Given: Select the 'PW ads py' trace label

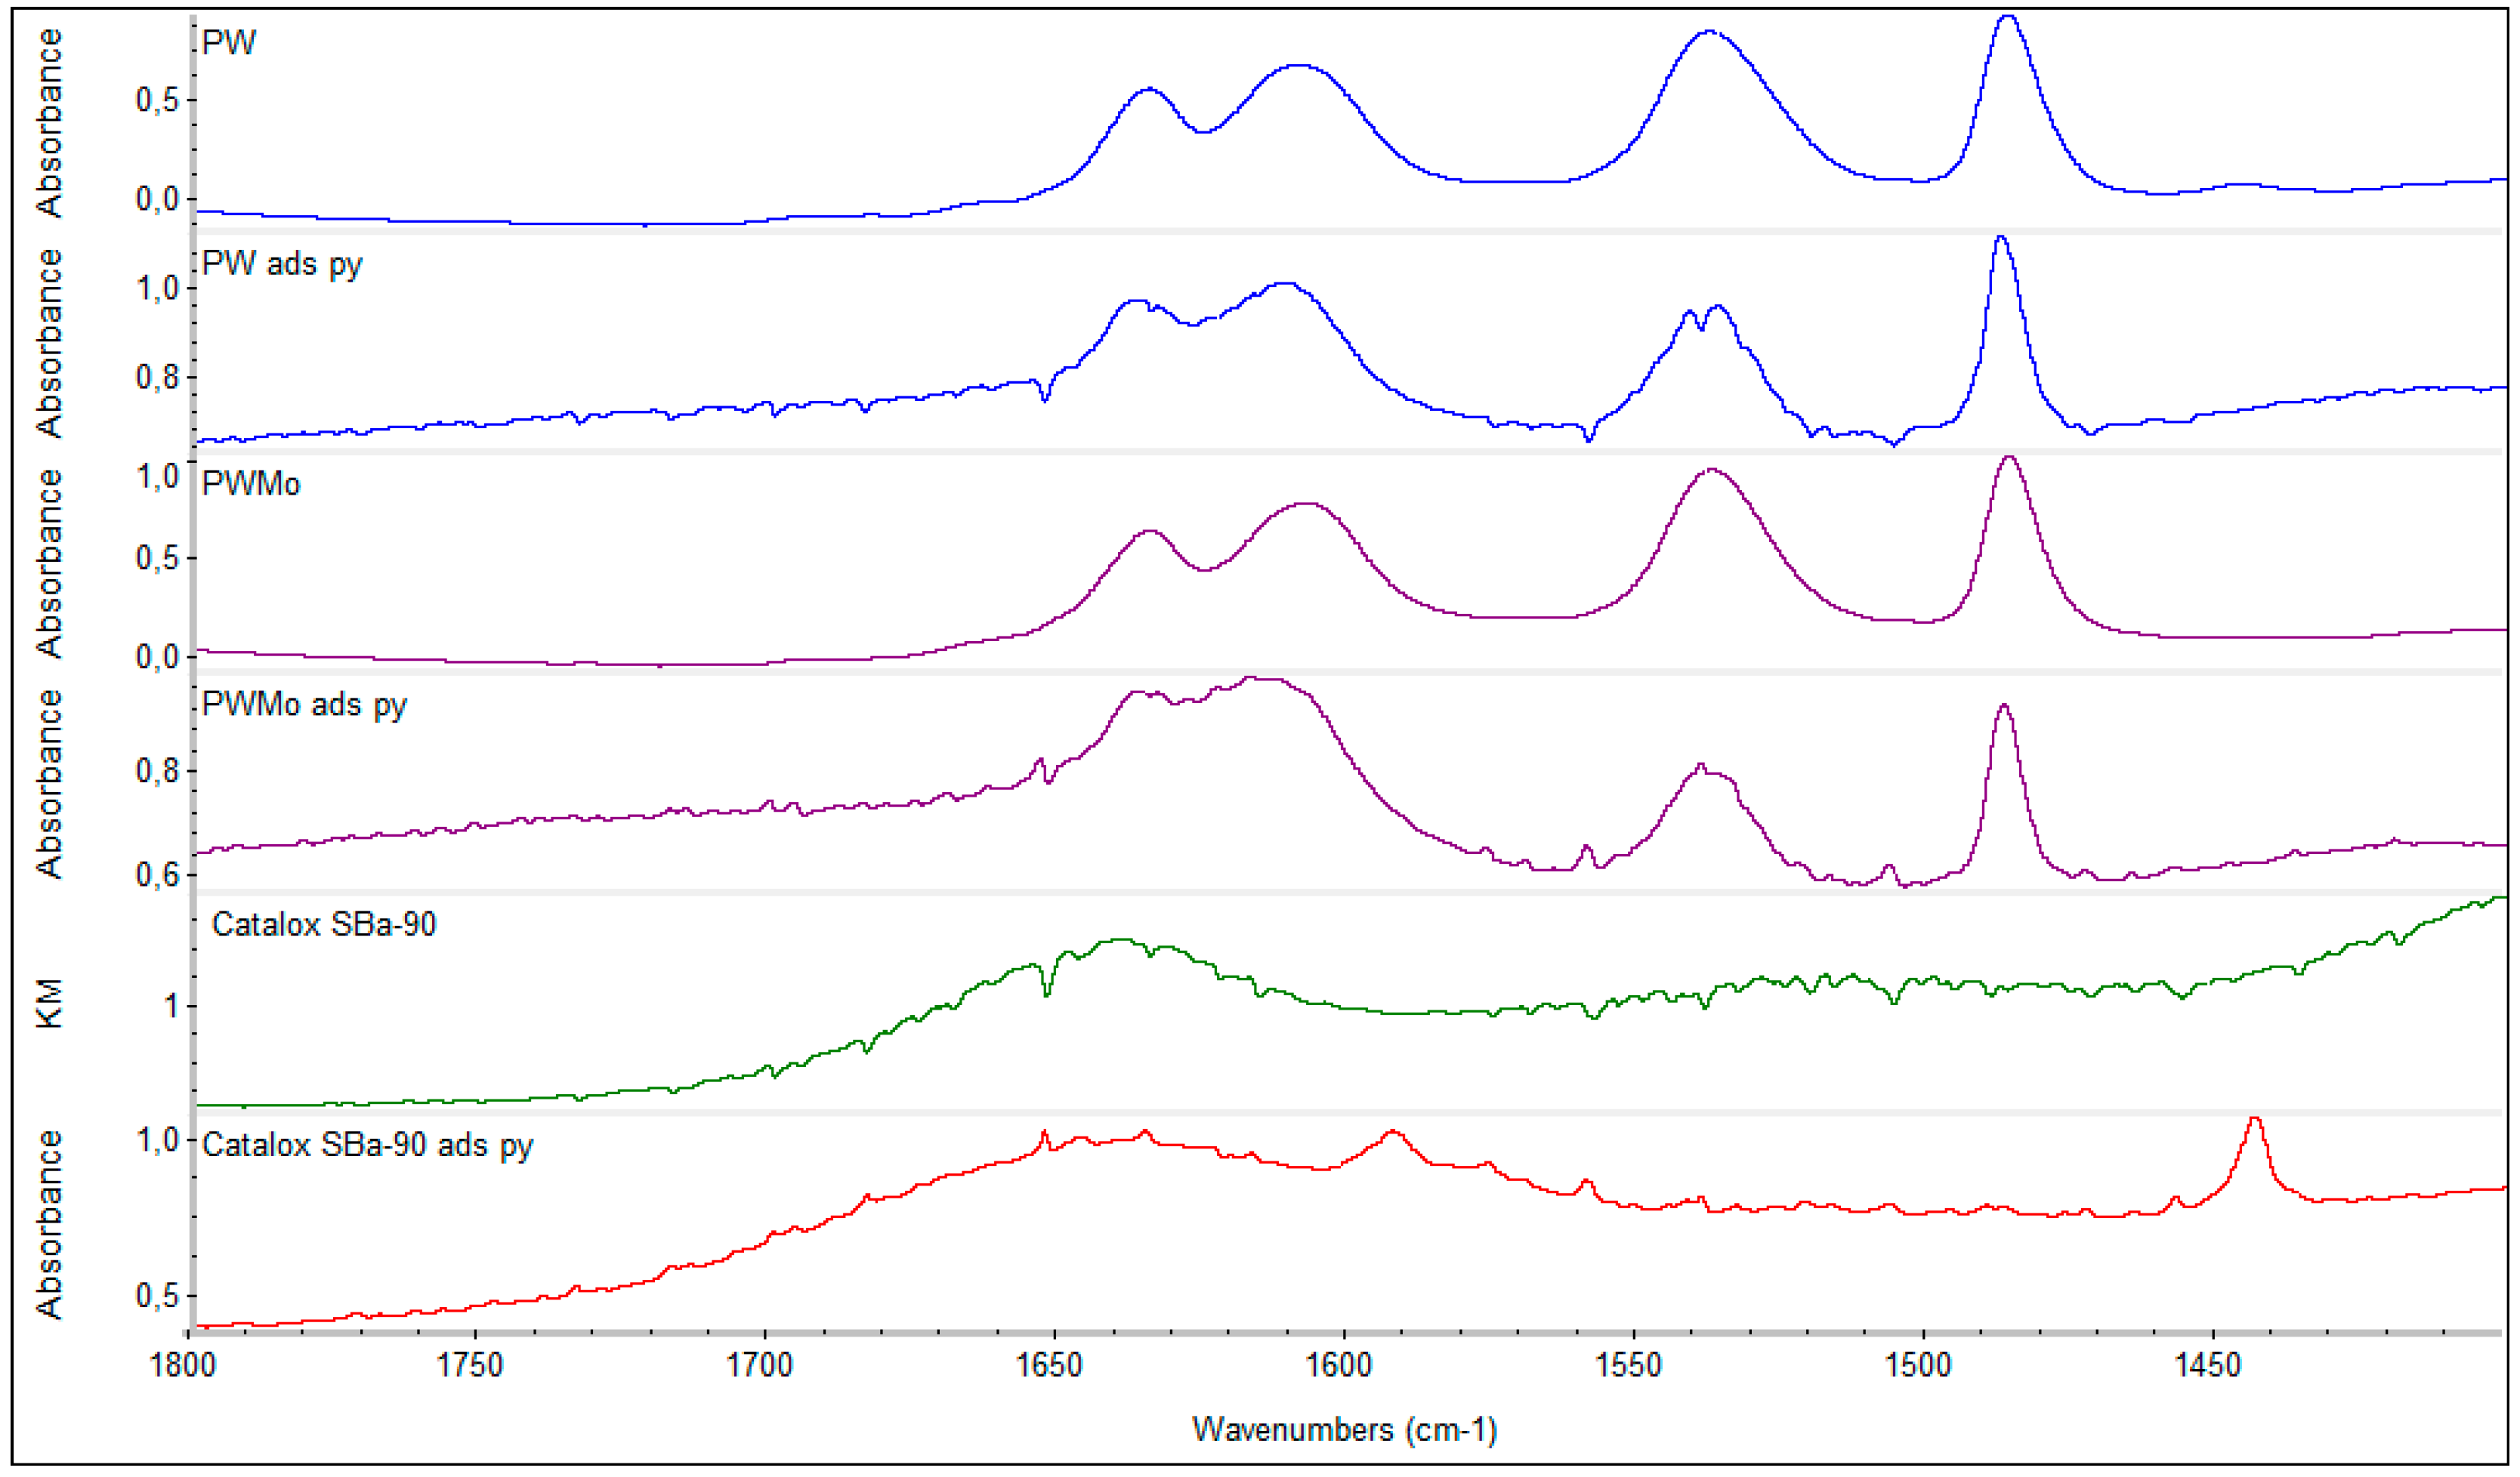Looking at the screenshot, I should (282, 265).
